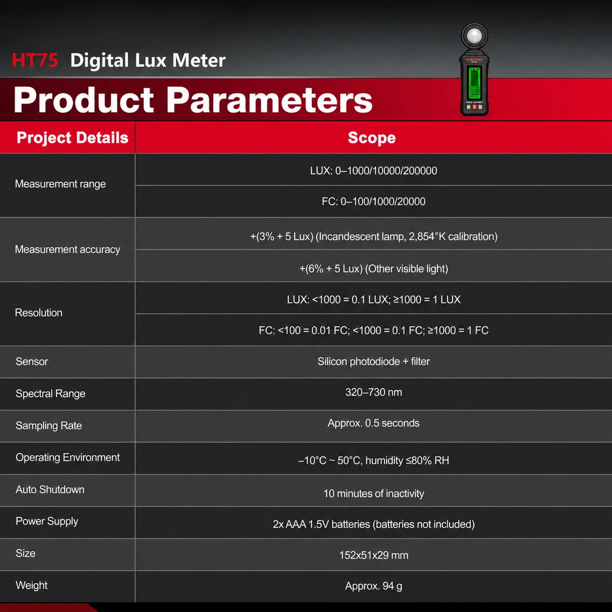Click the LUX resolution value line
The width and height of the screenshot is (612, 612).
[374, 300]
